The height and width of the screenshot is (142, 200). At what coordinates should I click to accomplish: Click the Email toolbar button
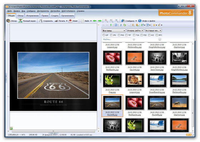pos(73,21)
